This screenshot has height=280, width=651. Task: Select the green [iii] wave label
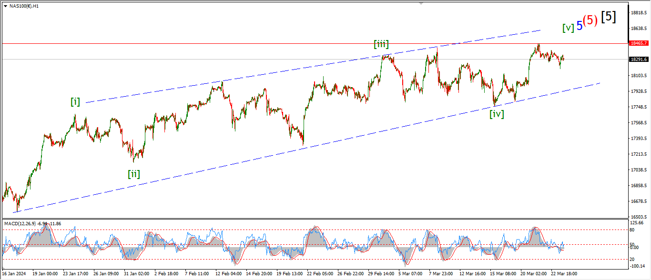tap(381, 45)
